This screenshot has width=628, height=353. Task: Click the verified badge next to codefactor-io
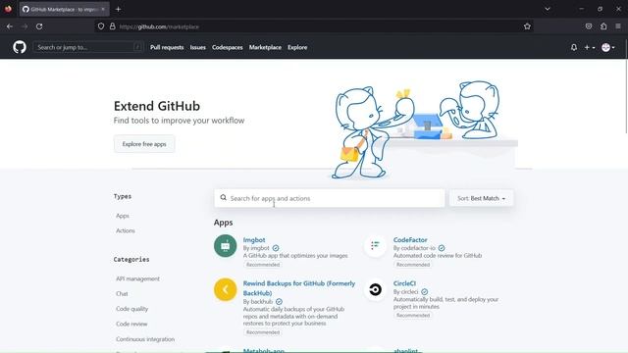pyautogui.click(x=442, y=248)
